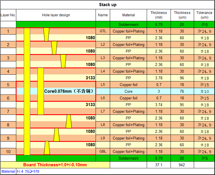Viewport: 215px width, 175px height.
Task: Click the GBL layer name cell
Action: click(103, 151)
